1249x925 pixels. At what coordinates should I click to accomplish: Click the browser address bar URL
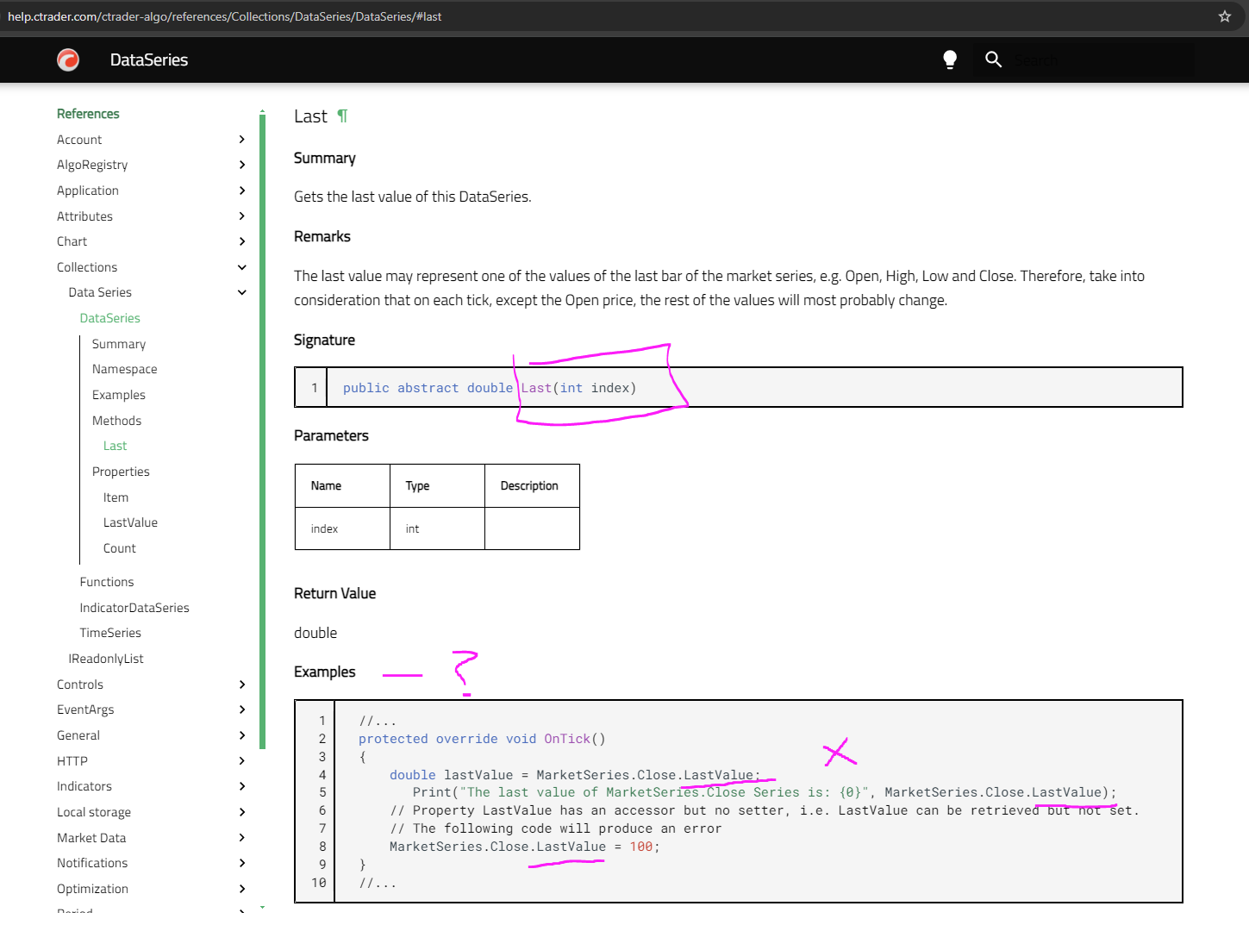point(224,16)
